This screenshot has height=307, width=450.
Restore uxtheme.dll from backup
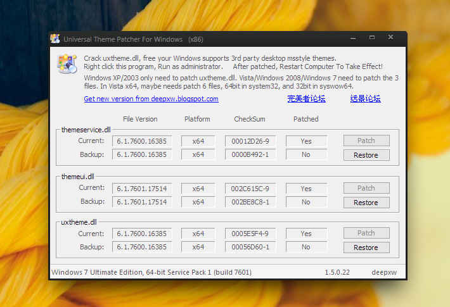coord(366,247)
